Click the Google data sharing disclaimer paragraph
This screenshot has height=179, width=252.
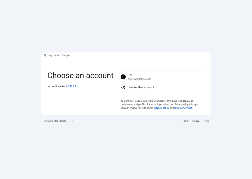click(159, 105)
